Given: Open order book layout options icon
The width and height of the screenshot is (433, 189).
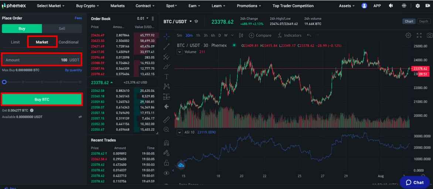Looking at the screenshot, I should 153,18.
